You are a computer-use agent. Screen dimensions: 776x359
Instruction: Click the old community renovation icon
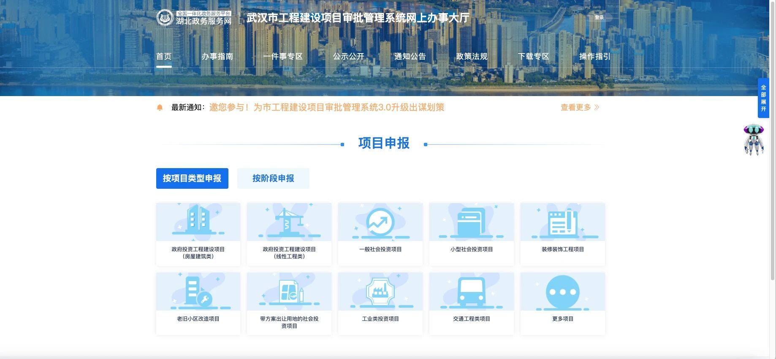point(198,292)
